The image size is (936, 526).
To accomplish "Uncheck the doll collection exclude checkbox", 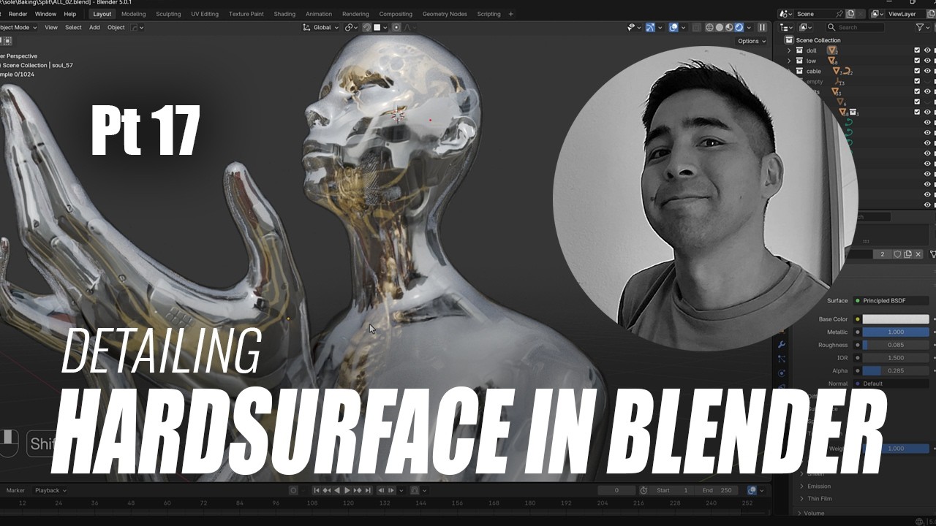I will coord(917,50).
